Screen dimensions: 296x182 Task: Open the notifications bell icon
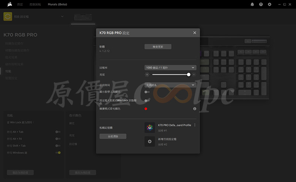click(x=252, y=4)
